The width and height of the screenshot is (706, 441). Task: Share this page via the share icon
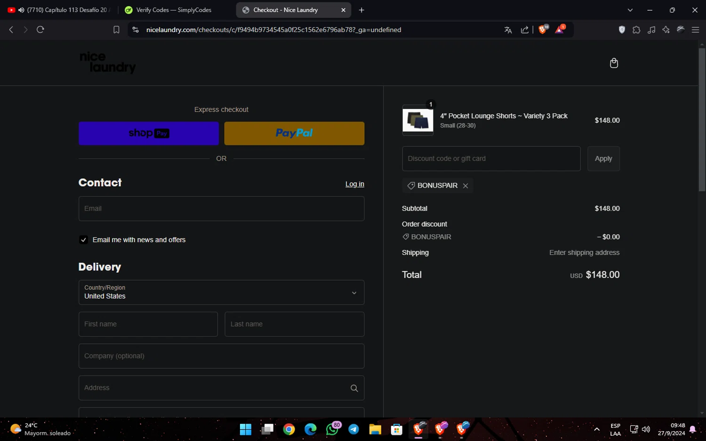pyautogui.click(x=524, y=30)
